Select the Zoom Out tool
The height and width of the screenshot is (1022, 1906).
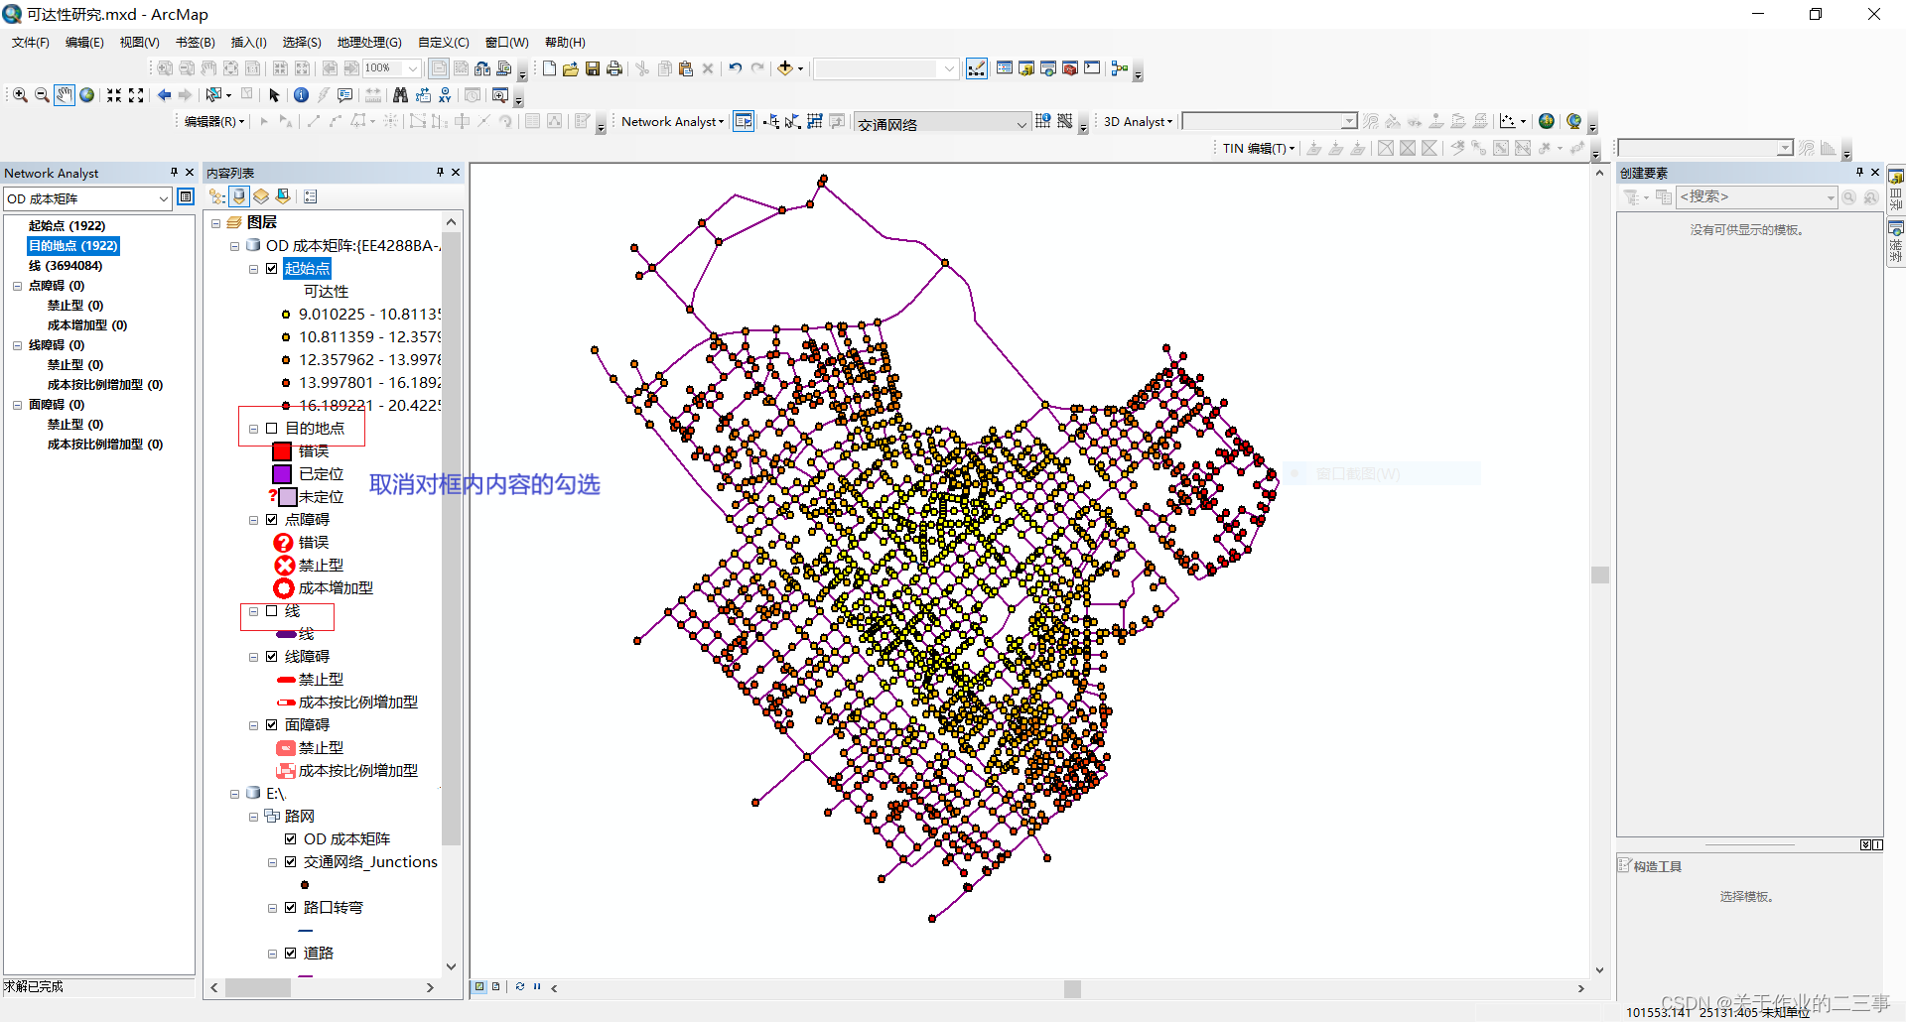pyautogui.click(x=42, y=95)
